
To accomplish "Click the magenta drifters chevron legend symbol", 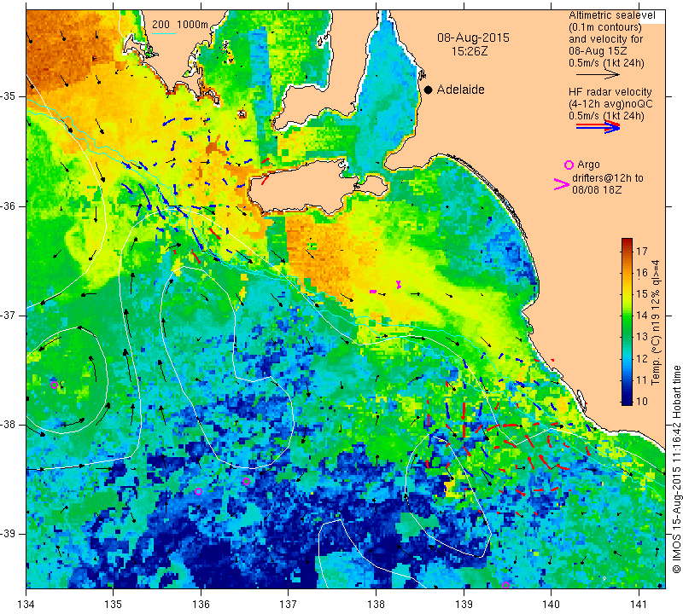I will click(x=561, y=184).
